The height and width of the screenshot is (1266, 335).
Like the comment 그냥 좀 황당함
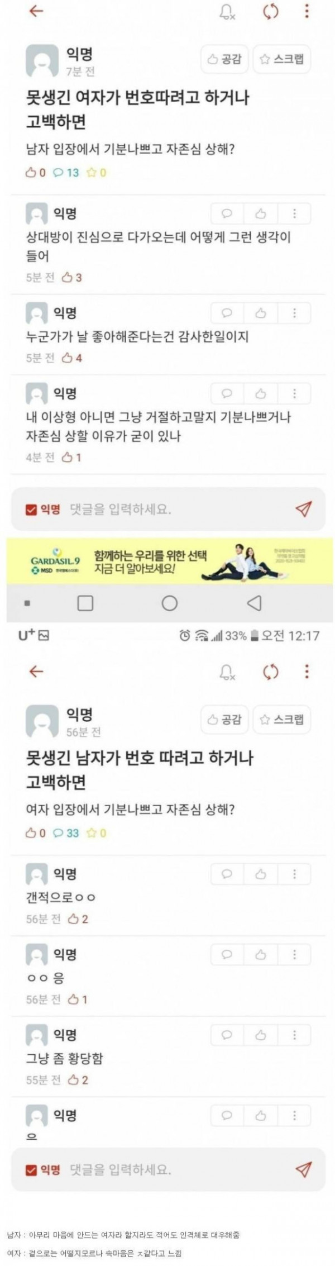(261, 1035)
